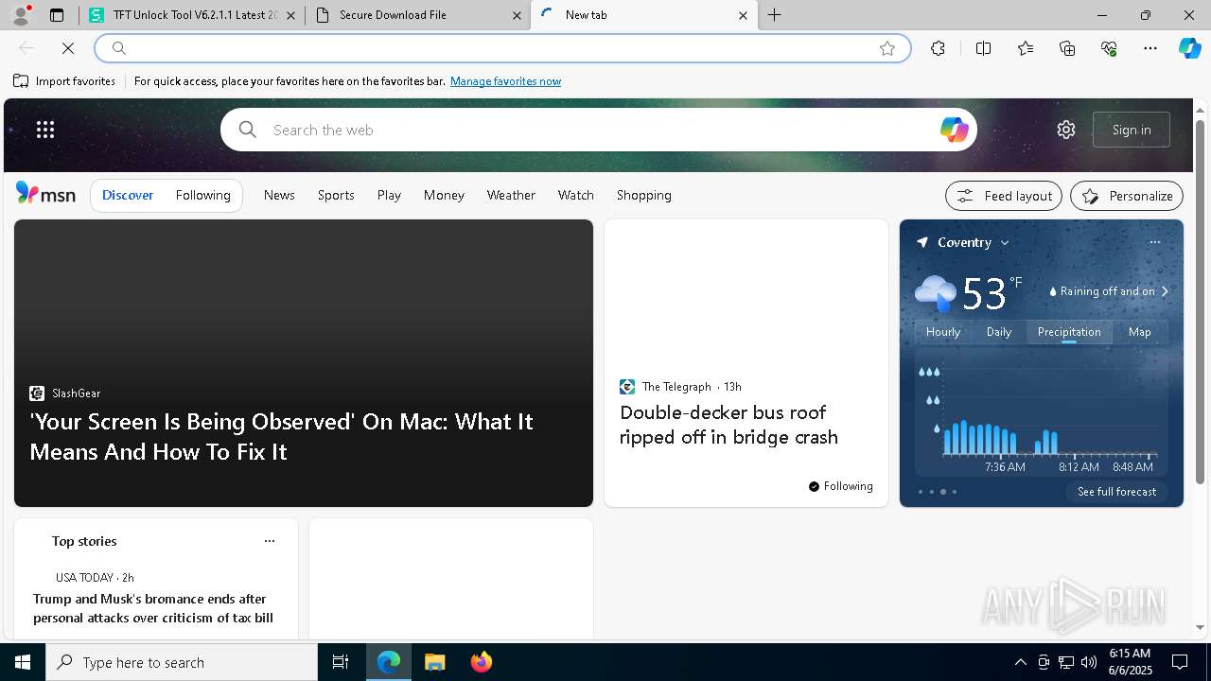This screenshot has width=1211, height=681.
Task: Stop loading the page
Action: (x=68, y=48)
